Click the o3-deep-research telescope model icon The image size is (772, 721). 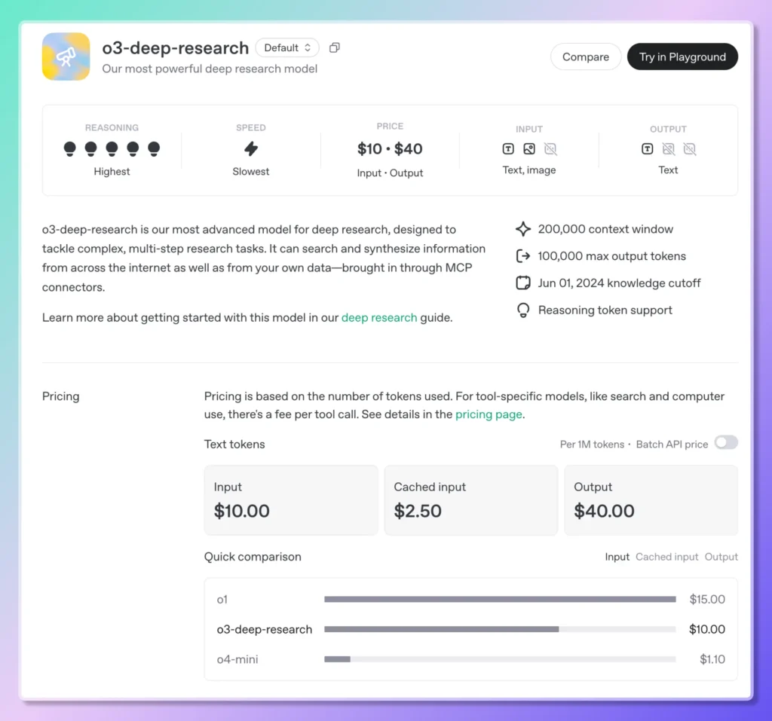pyautogui.click(x=66, y=57)
